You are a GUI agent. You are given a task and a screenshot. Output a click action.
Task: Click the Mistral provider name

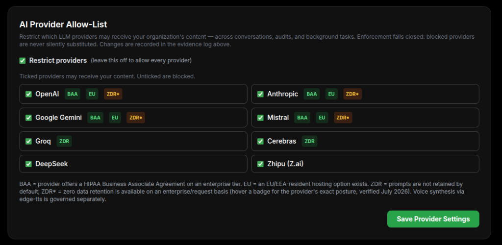(x=278, y=118)
